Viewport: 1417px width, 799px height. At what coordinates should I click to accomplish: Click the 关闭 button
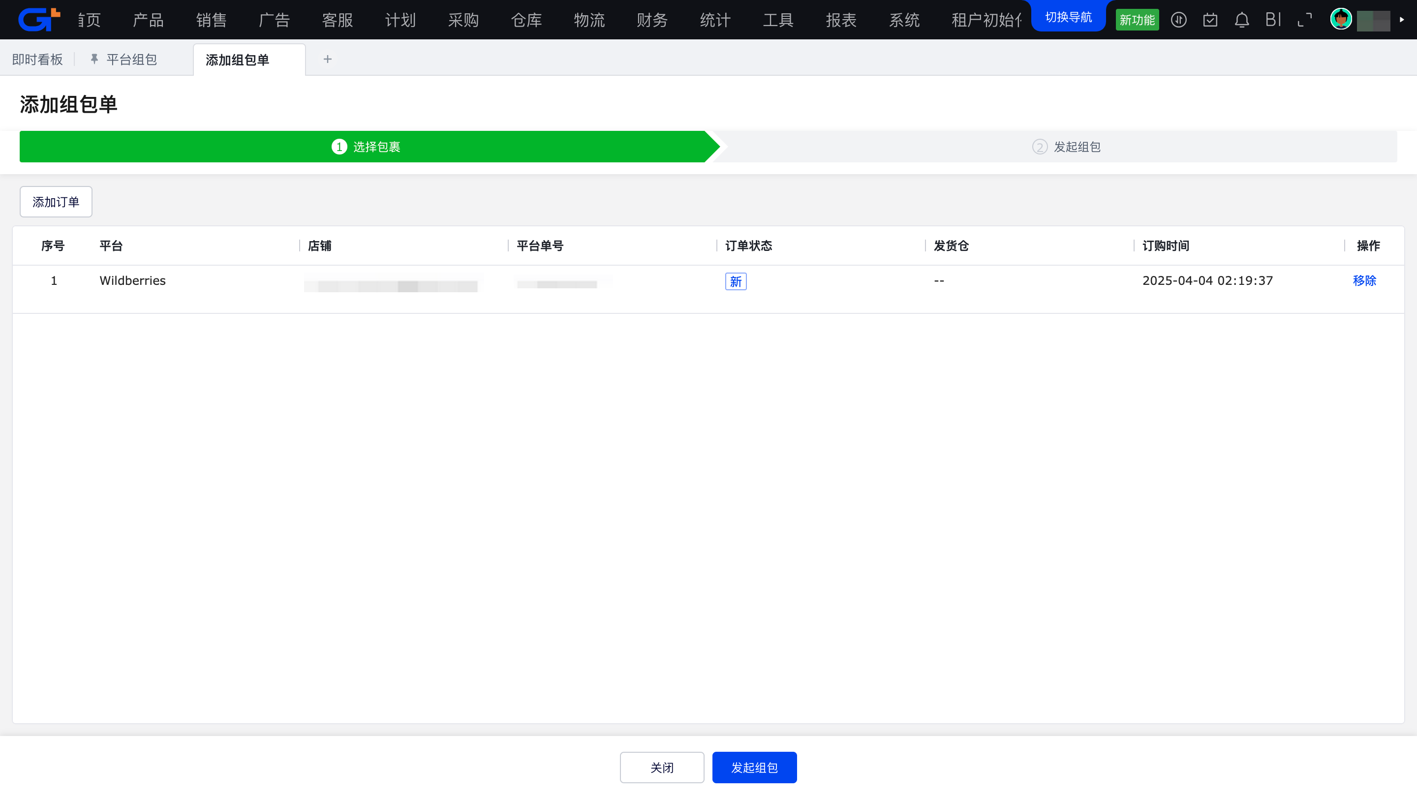click(x=662, y=768)
